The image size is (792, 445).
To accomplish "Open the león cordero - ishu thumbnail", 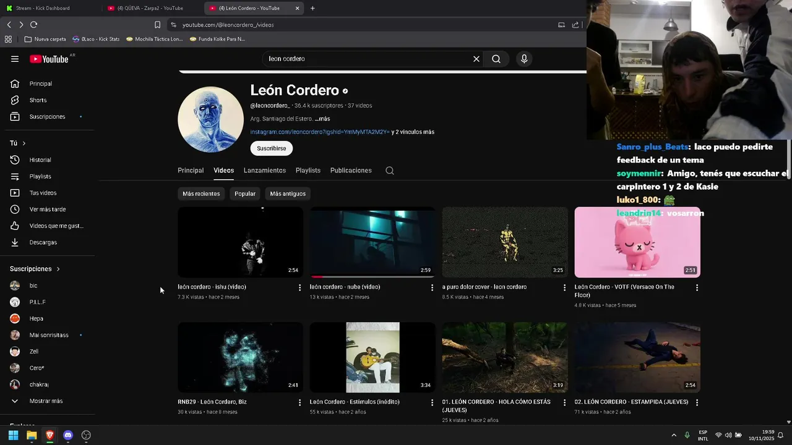I will pyautogui.click(x=241, y=242).
